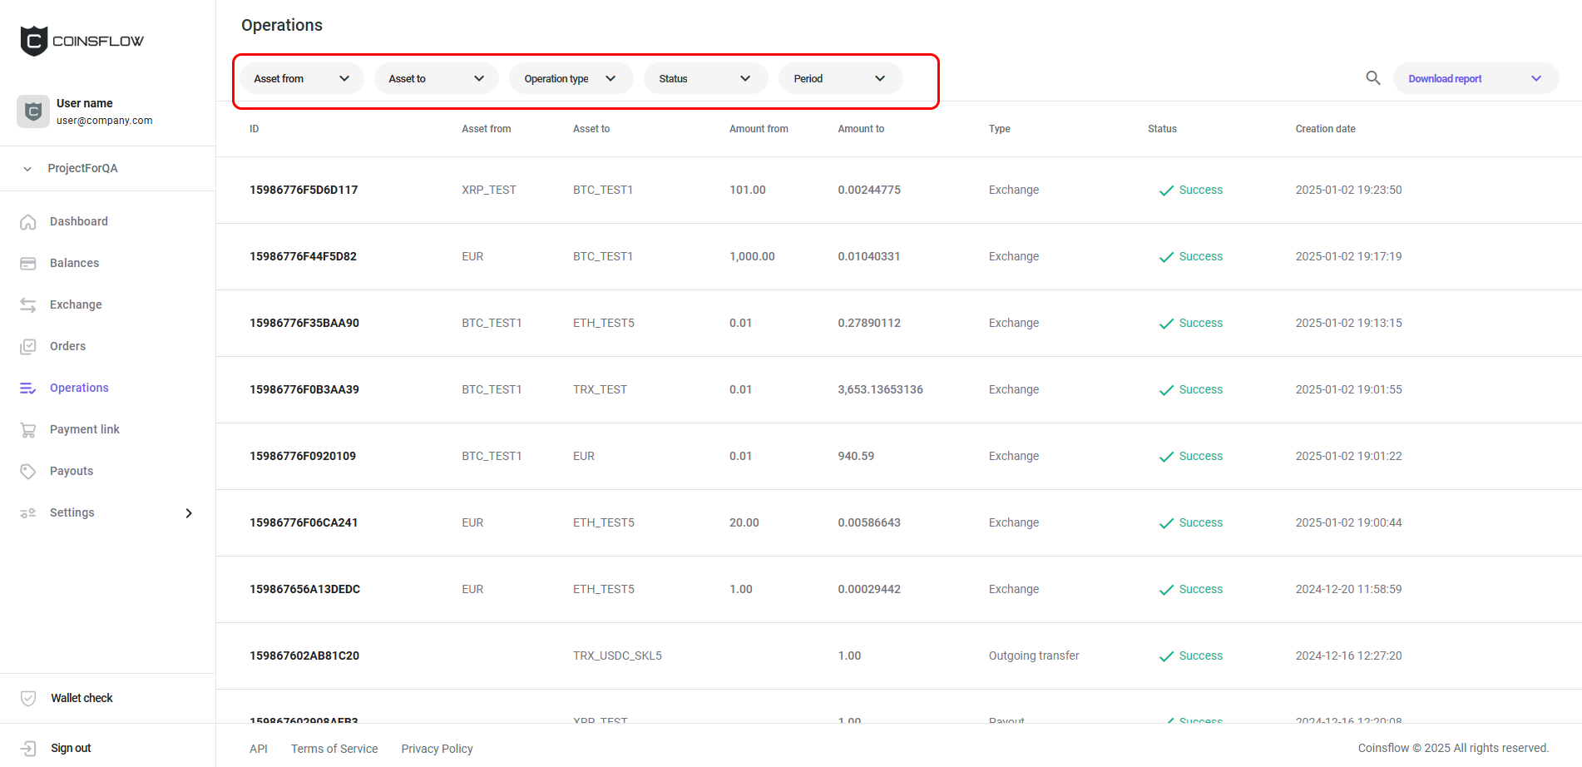
Task: Expand the Period filter dropdown
Action: pyautogui.click(x=840, y=79)
